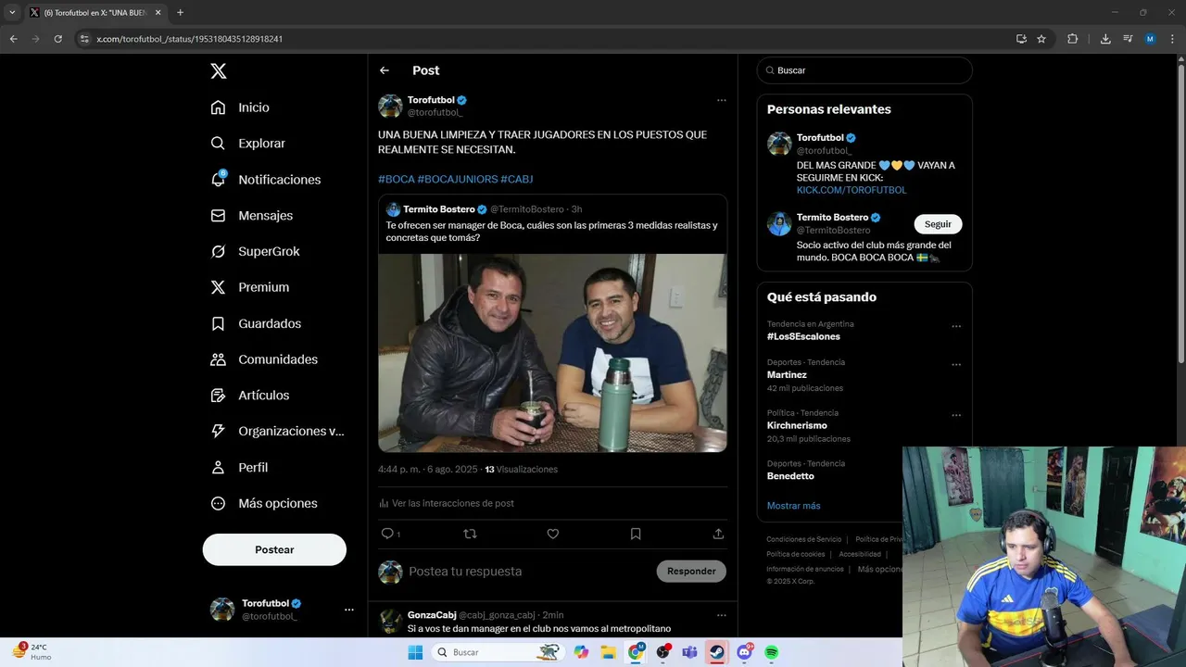
Task: Open Discord from the taskbar
Action: tap(744, 652)
